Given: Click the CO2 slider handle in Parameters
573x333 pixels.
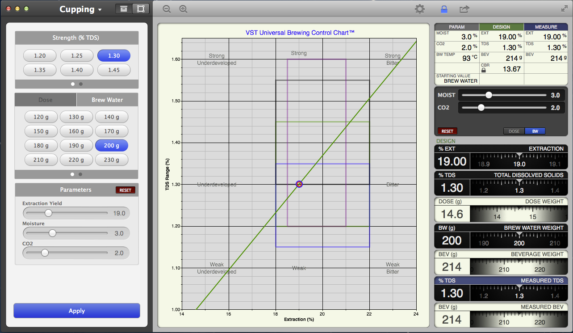Looking at the screenshot, I should pyautogui.click(x=45, y=253).
